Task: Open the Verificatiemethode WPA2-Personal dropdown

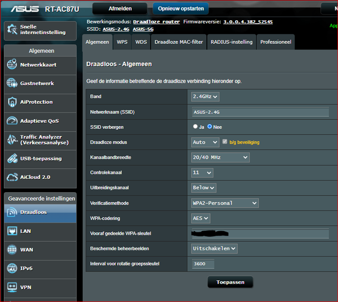Action: [225, 203]
